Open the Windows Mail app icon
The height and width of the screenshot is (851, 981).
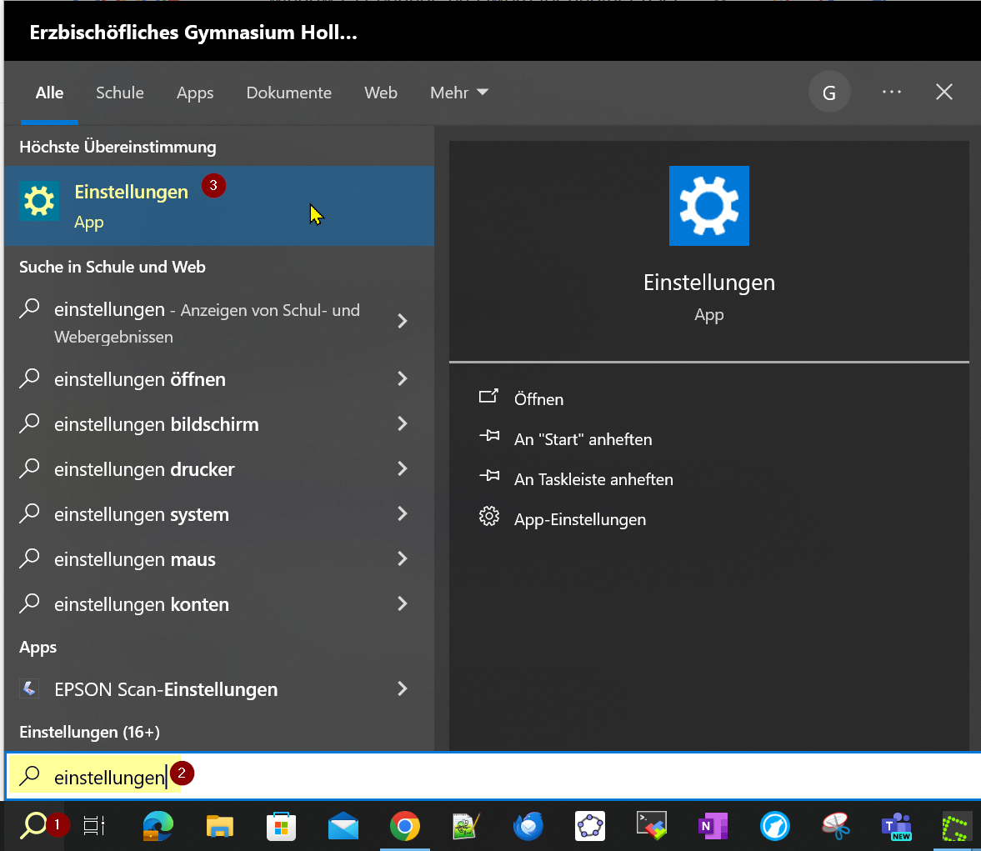[343, 826]
